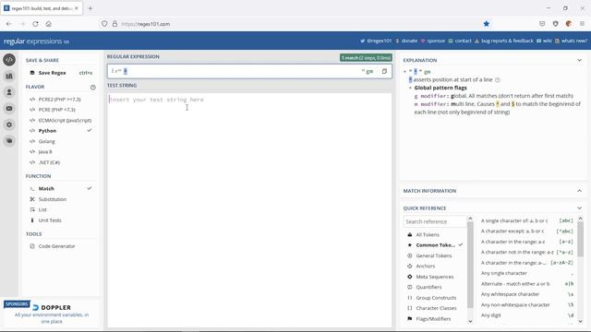
Task: Reload the page in browser
Action: point(35,24)
